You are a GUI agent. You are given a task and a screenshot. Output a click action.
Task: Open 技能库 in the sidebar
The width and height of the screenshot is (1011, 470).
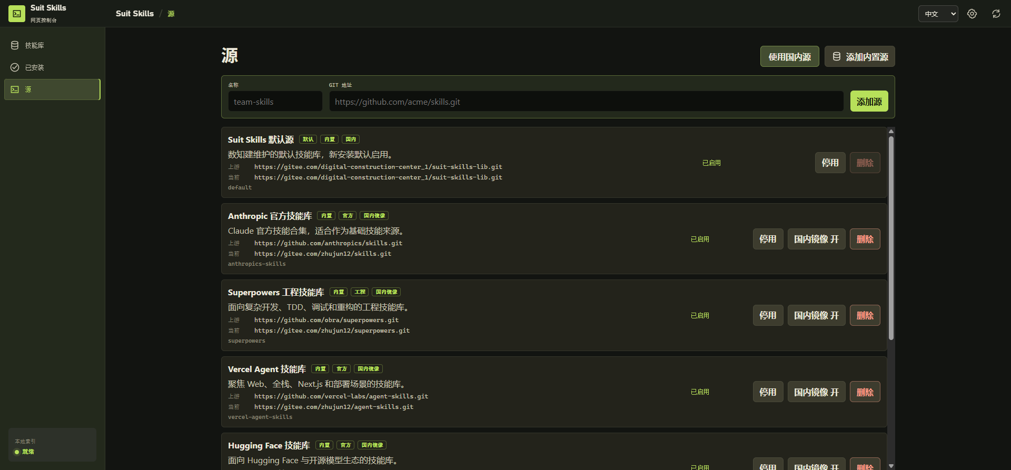[x=52, y=45]
